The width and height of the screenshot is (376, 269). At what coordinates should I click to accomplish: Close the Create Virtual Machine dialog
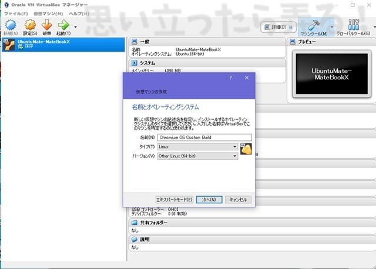coord(247,78)
